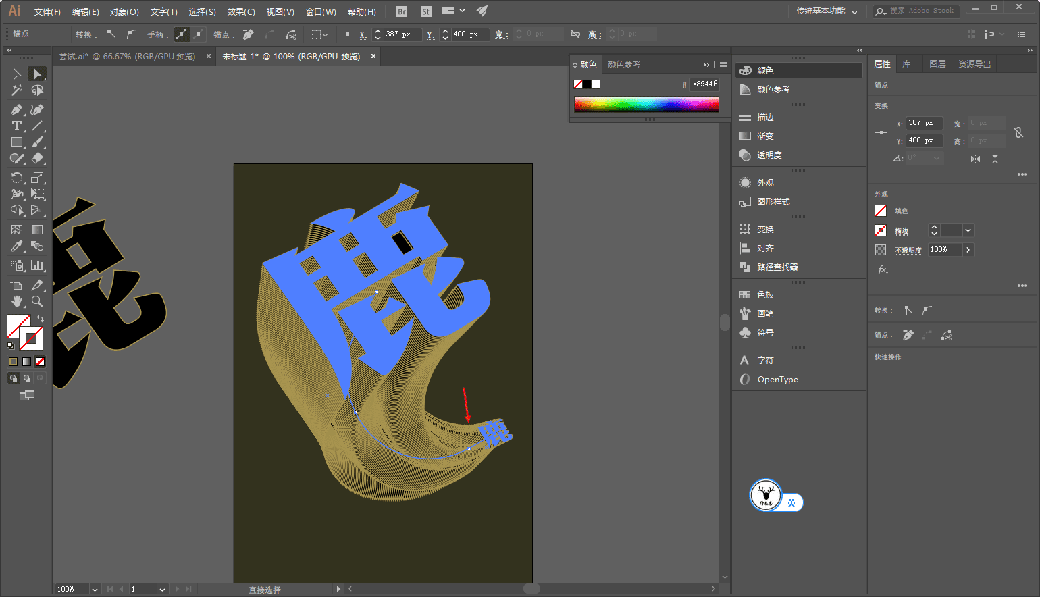This screenshot has height=597, width=1040.
Task: Select the Rotate tool
Action: [17, 178]
